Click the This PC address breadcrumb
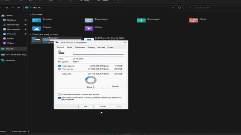The width and height of the screenshot is (241, 135). pos(37,7)
